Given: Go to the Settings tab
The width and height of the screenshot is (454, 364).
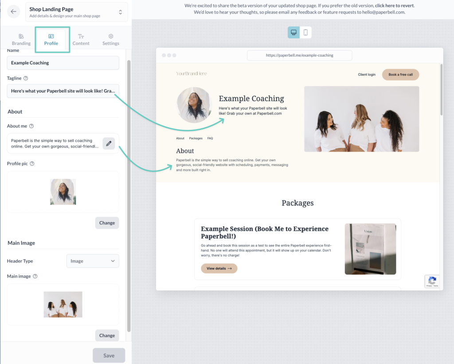Looking at the screenshot, I should (x=110, y=40).
